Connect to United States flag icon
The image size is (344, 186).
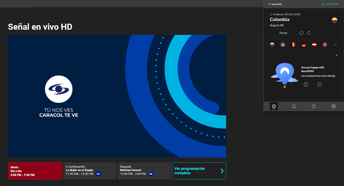click(x=283, y=45)
